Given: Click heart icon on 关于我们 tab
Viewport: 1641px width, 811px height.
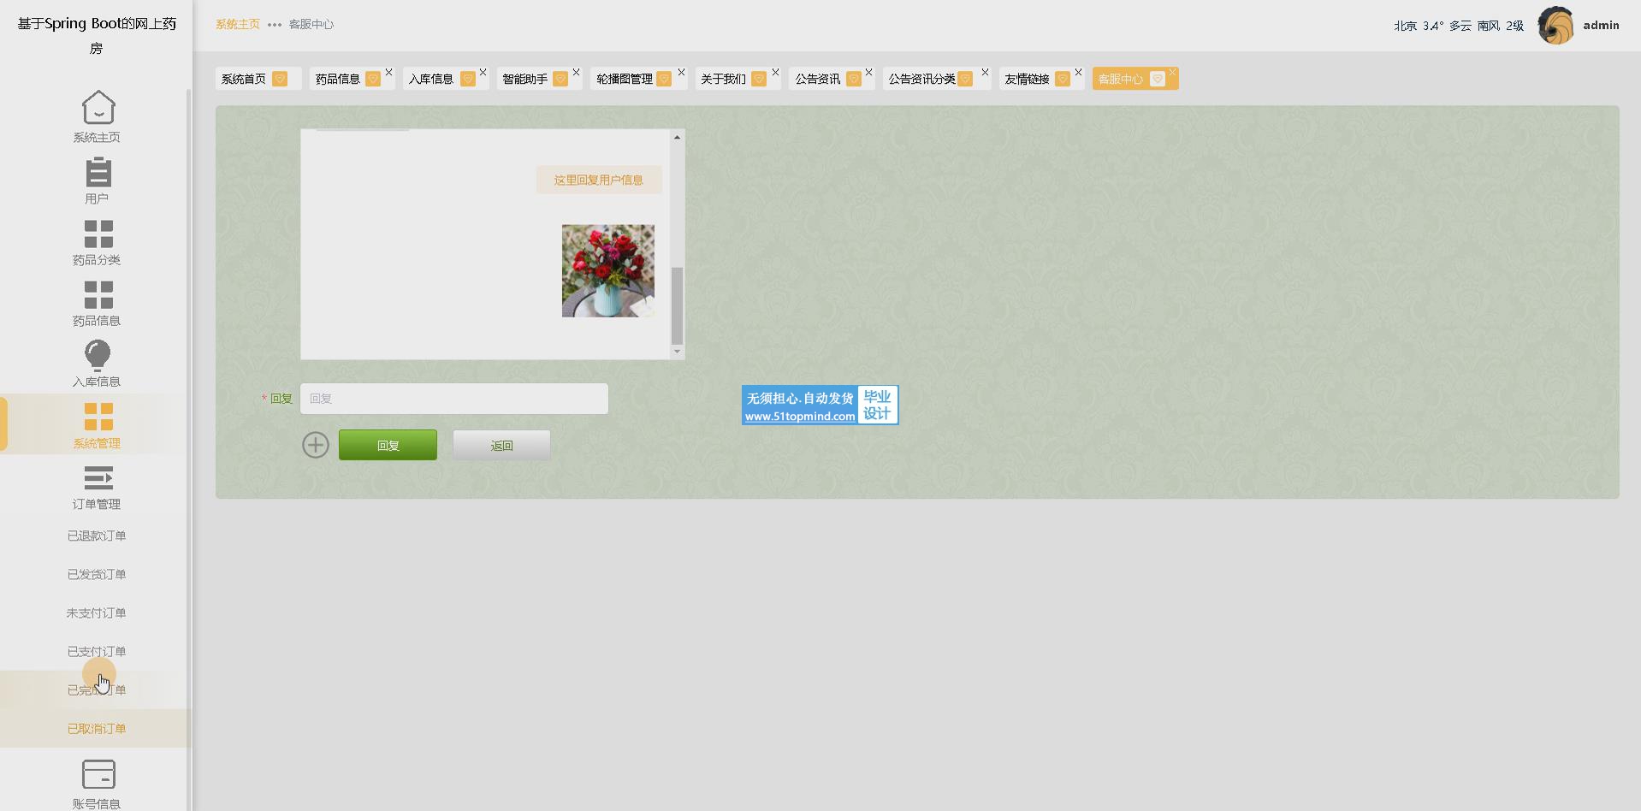Looking at the screenshot, I should 759,79.
